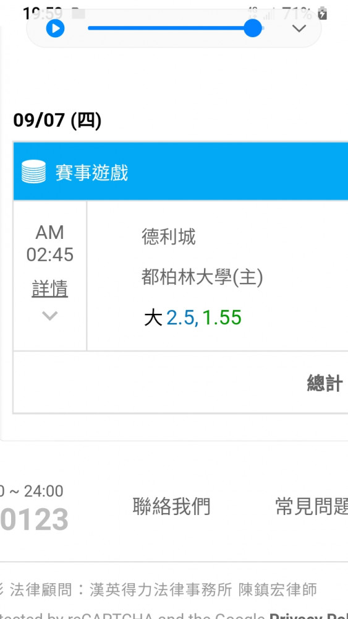Viewport: 348px width, 619px height.
Task: Tap the signal strength icon in status bar
Action: click(269, 14)
